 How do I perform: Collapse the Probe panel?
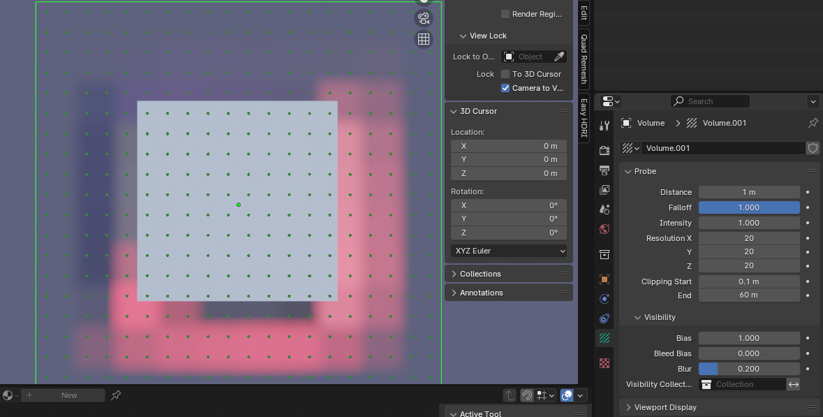tap(628, 171)
